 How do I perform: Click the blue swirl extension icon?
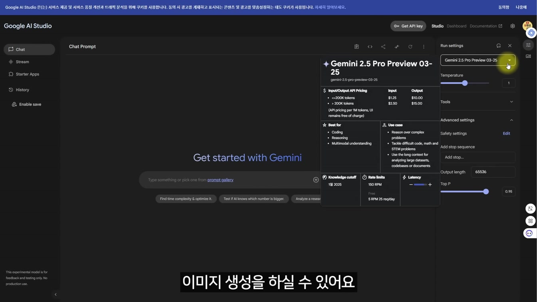(x=531, y=33)
